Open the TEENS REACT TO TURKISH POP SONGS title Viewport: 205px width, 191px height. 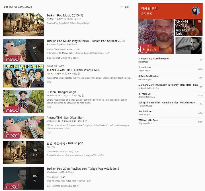[x=73, y=70]
